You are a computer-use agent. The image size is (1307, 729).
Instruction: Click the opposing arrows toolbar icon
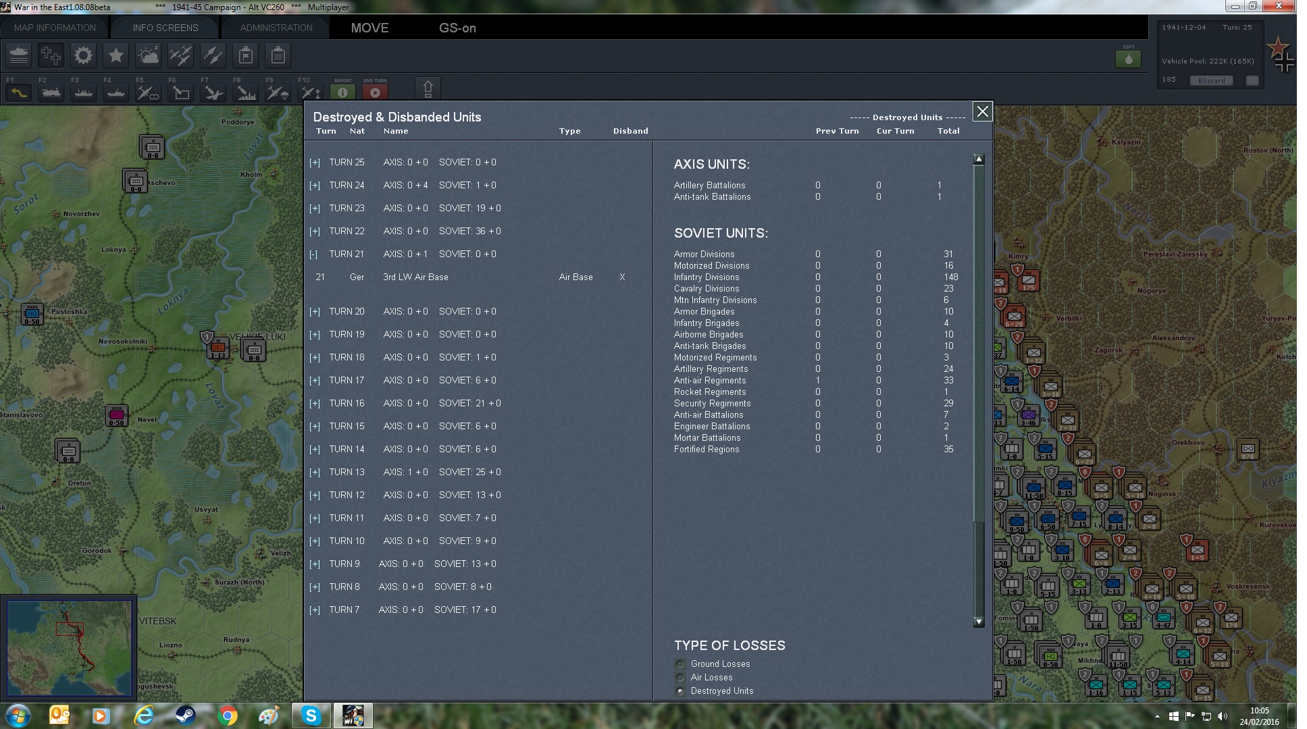[213, 55]
